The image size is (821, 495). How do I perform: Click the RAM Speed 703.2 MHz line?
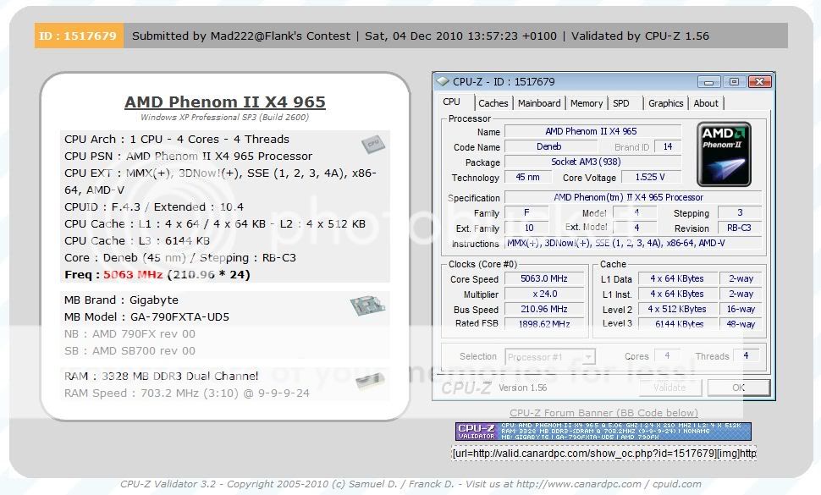(x=187, y=393)
